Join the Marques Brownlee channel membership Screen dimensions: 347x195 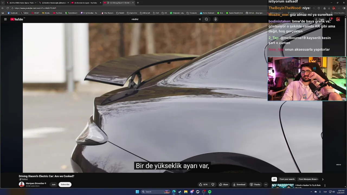click(53, 184)
